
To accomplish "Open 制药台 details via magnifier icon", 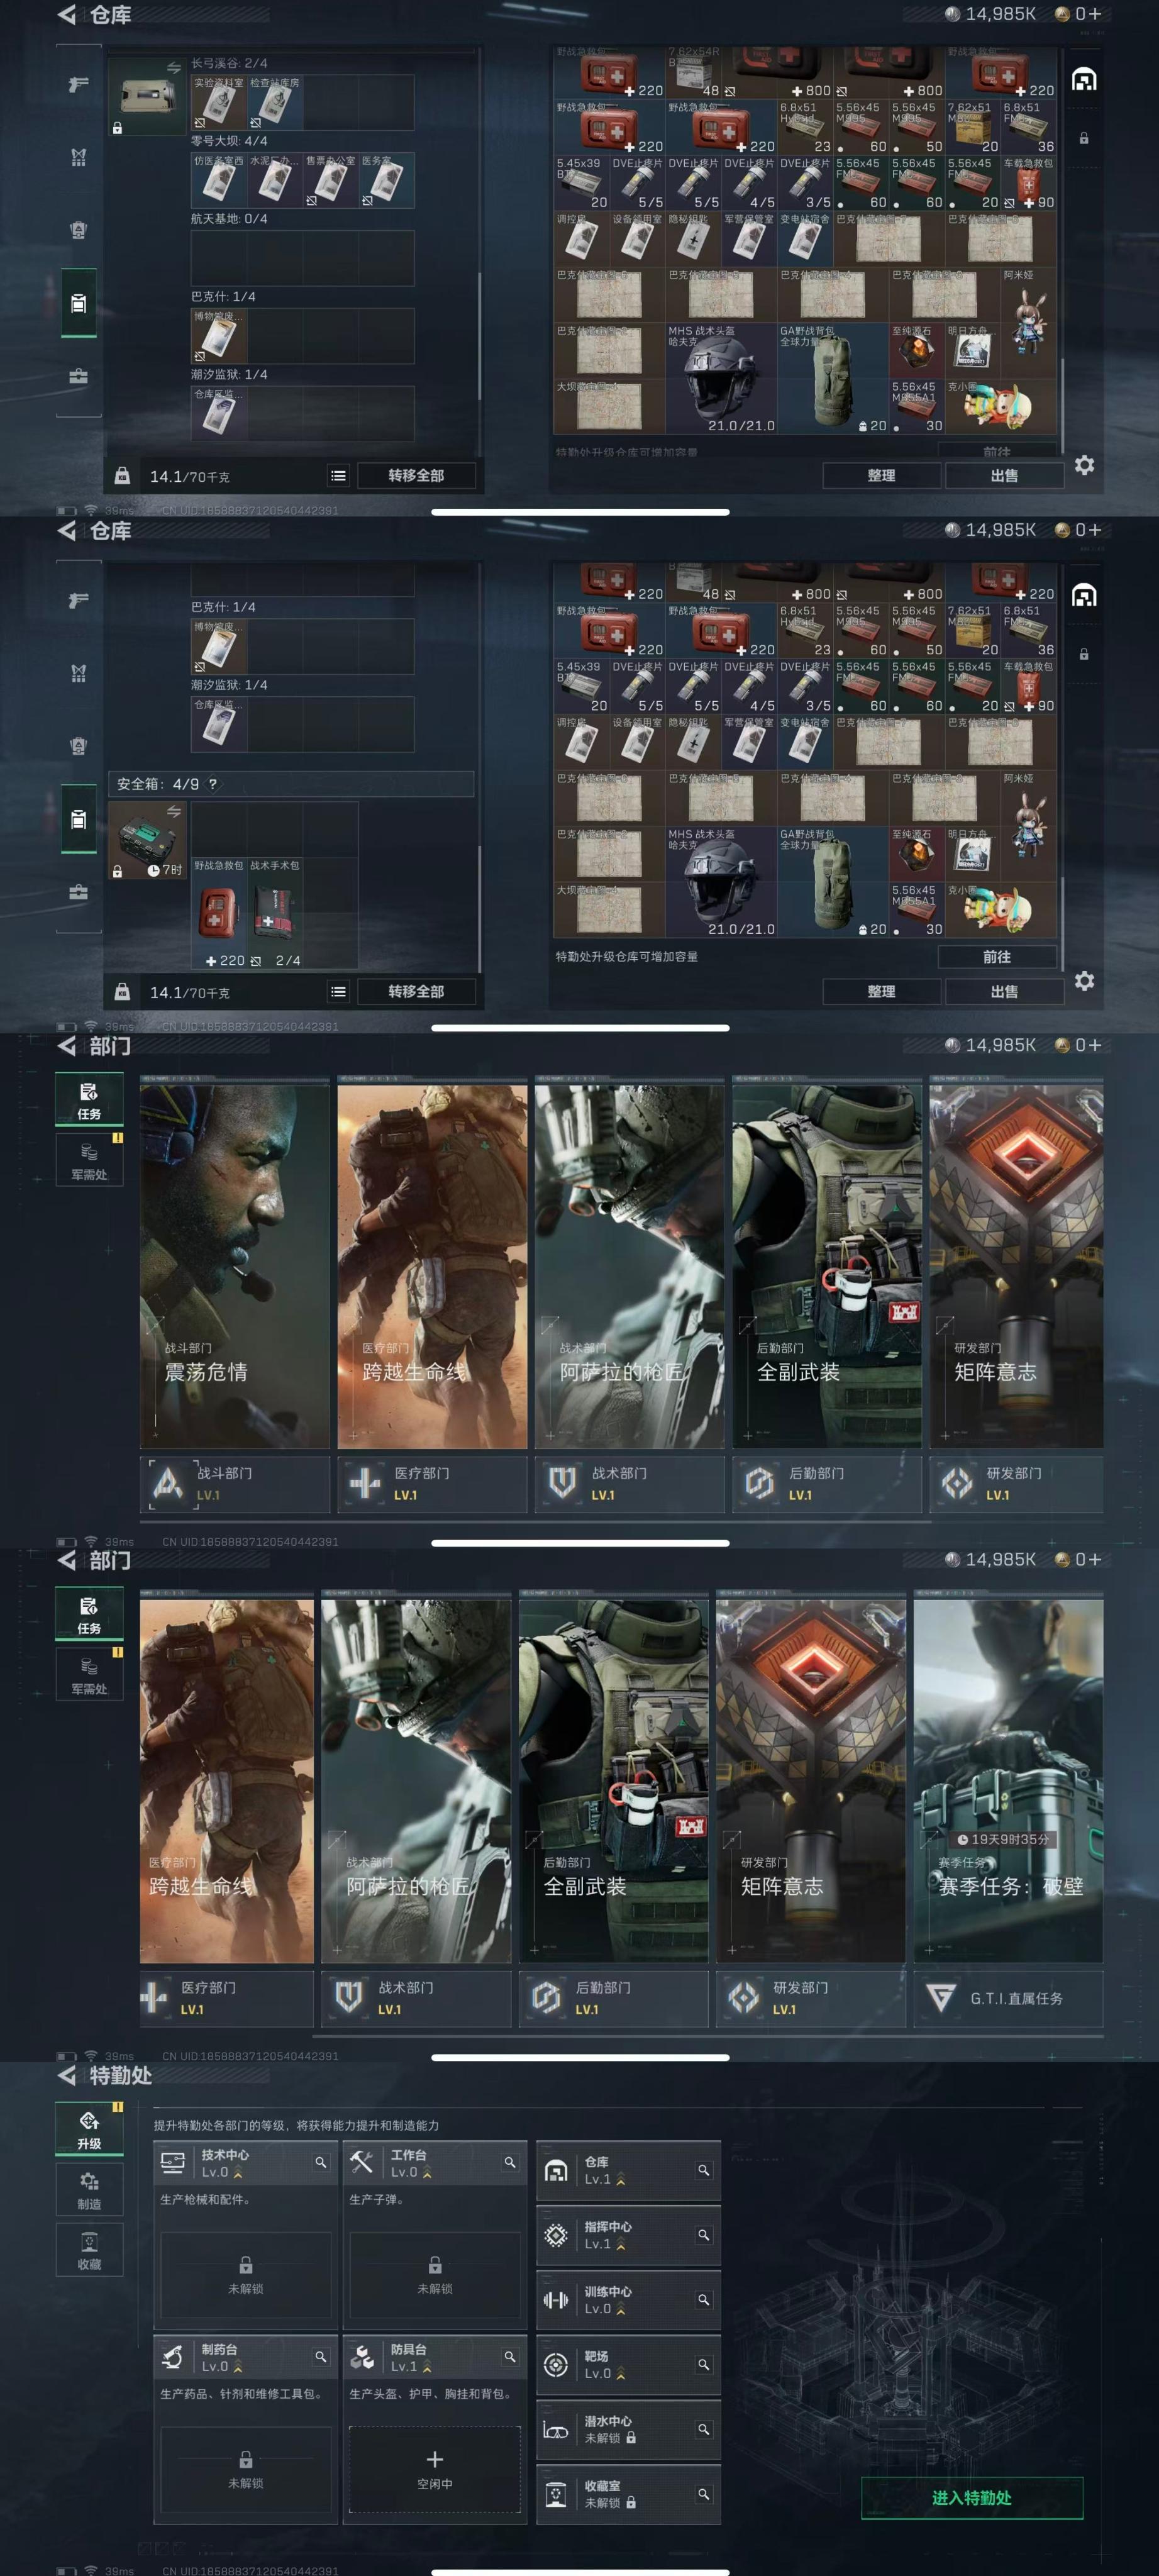I will (321, 2357).
